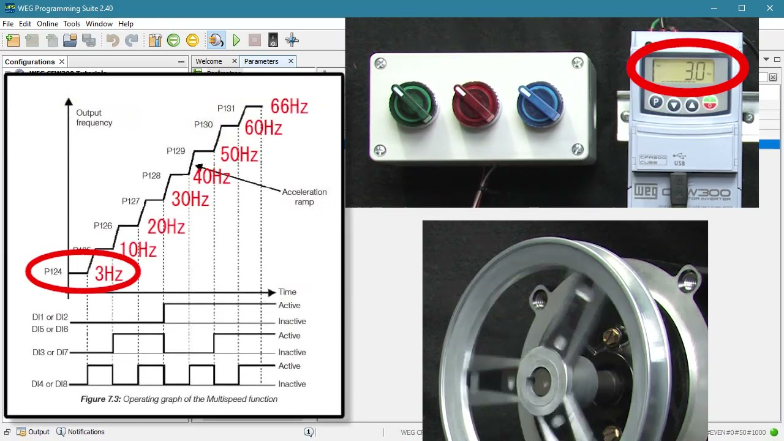This screenshot has height=441, width=784.
Task: Click the Redo arrow icon
Action: point(131,40)
